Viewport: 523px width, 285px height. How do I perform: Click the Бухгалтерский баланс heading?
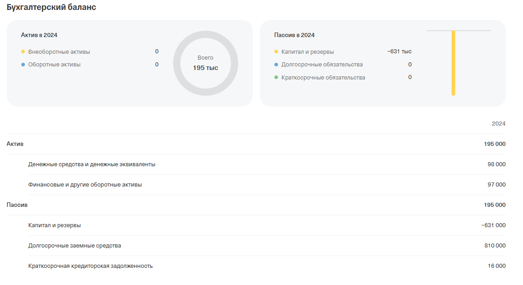click(x=51, y=8)
